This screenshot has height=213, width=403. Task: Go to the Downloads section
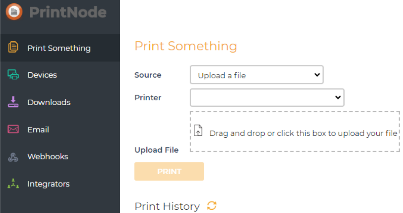[x=49, y=102]
